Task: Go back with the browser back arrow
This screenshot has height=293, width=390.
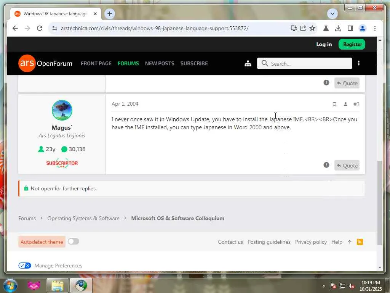Action: click(15, 28)
